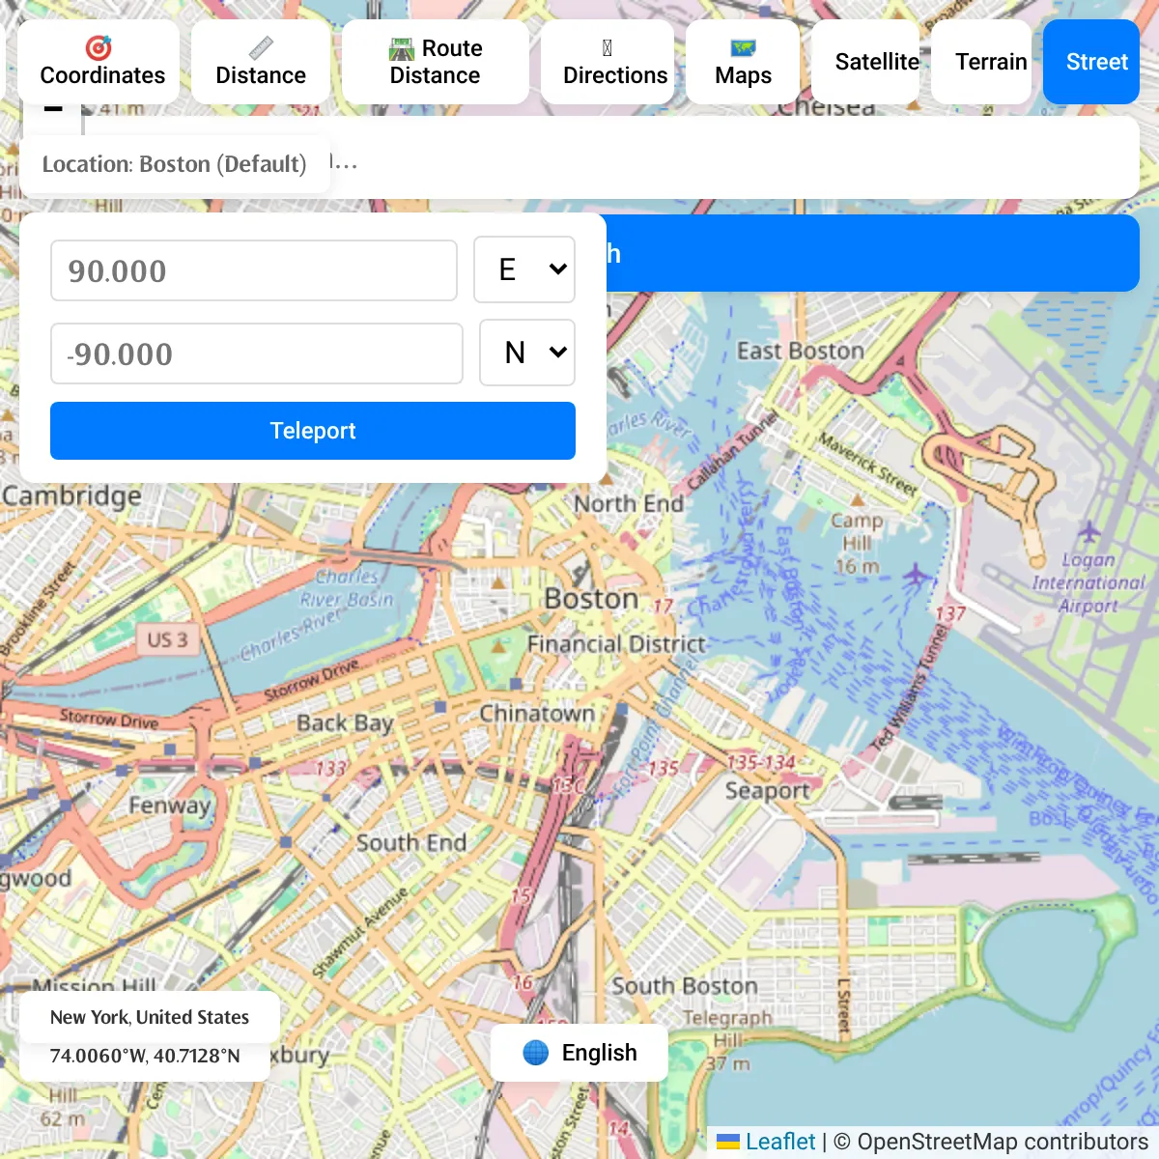Click the Fenway map label
1159x1159 pixels.
tap(170, 806)
